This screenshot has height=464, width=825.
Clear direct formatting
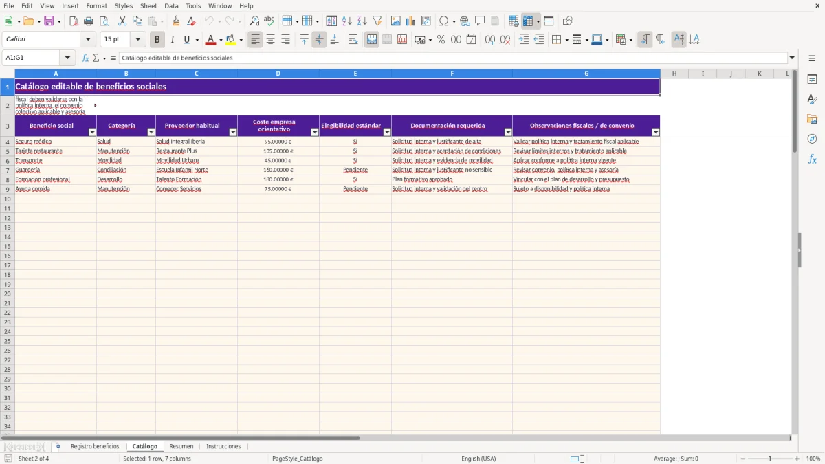pos(192,21)
